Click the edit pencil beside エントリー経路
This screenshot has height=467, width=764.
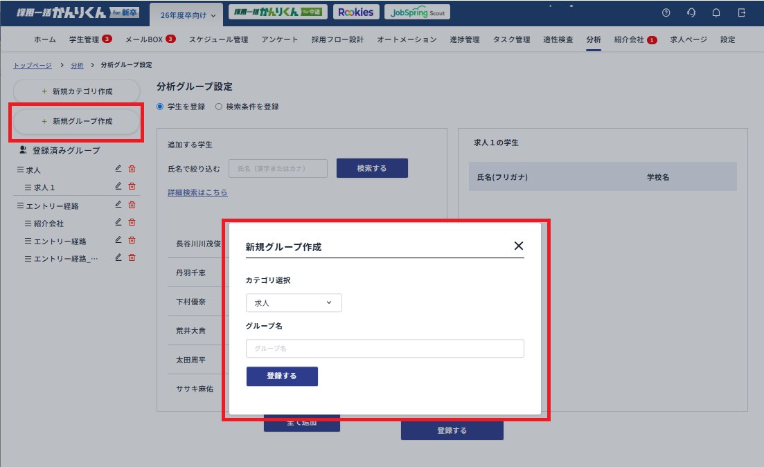pos(118,204)
